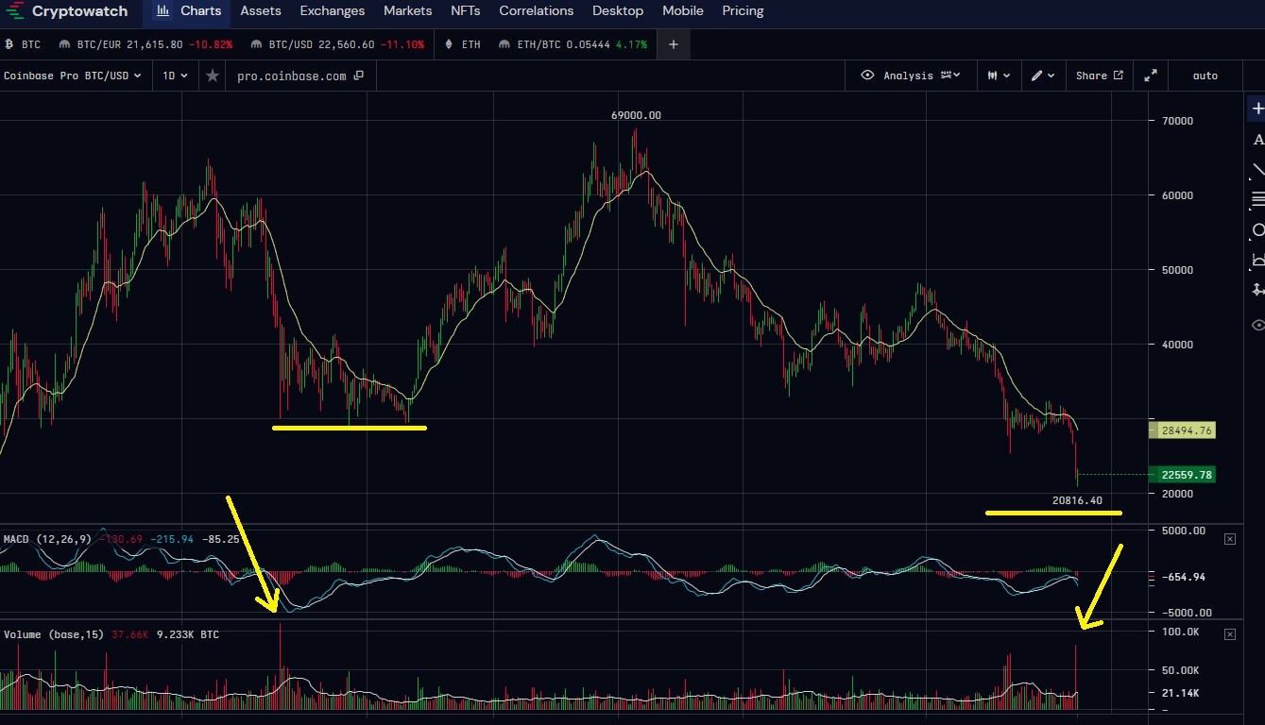Select the circle shape drawing tool
The image size is (1265, 725).
coord(1257,229)
